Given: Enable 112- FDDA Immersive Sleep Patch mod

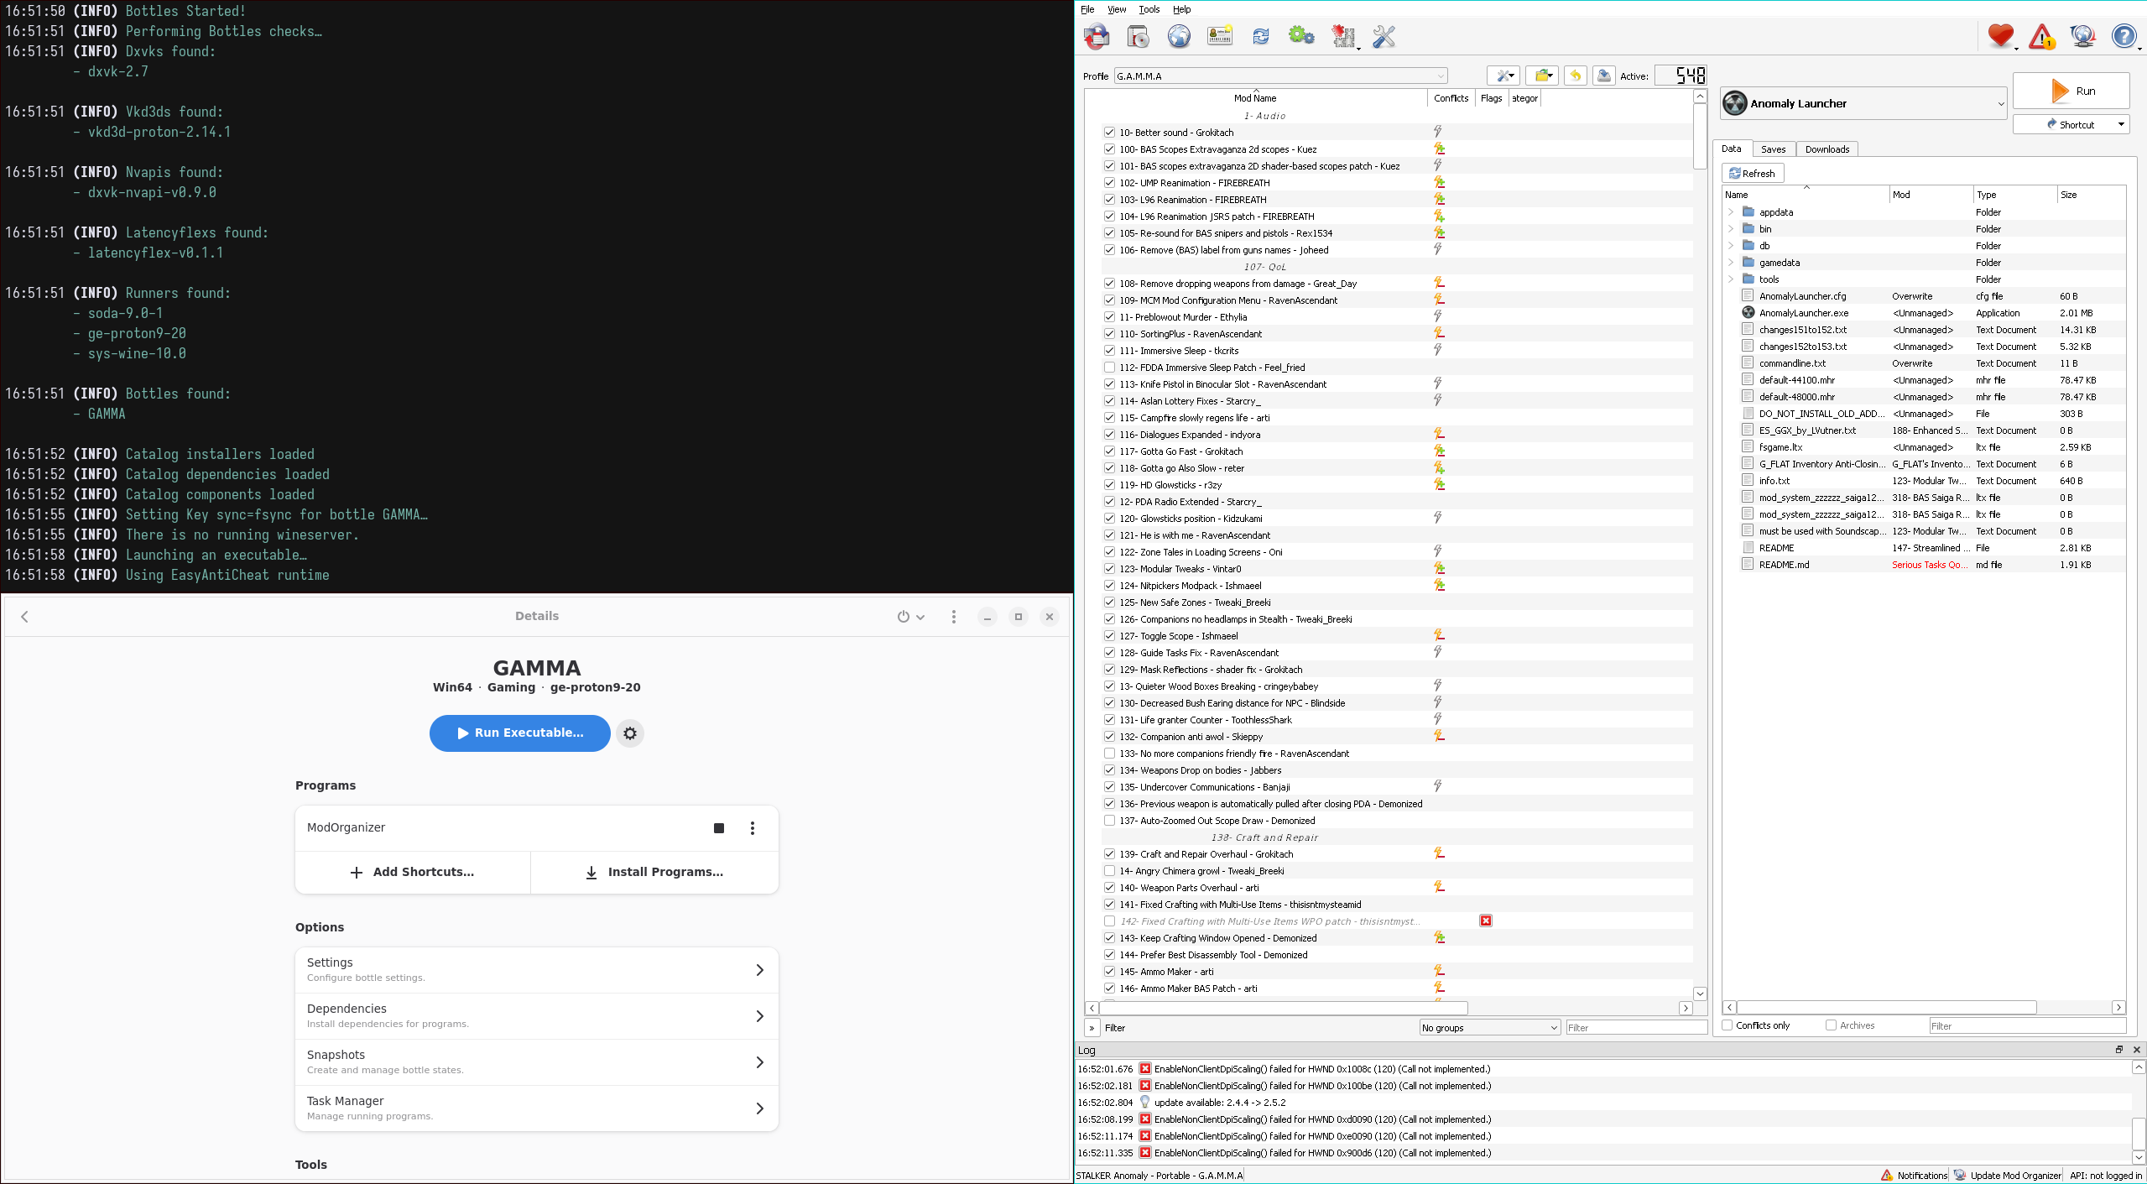Looking at the screenshot, I should [x=1109, y=368].
